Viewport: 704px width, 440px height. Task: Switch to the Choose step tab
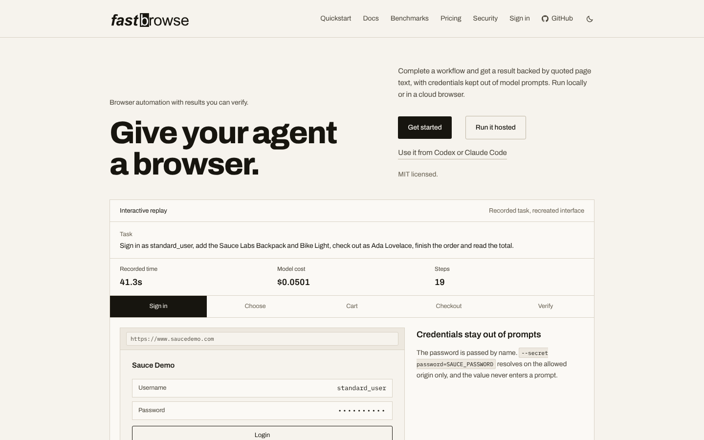pos(255,307)
